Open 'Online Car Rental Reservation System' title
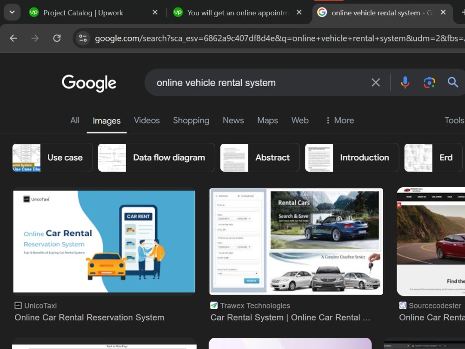The height and width of the screenshot is (349, 465). click(89, 317)
